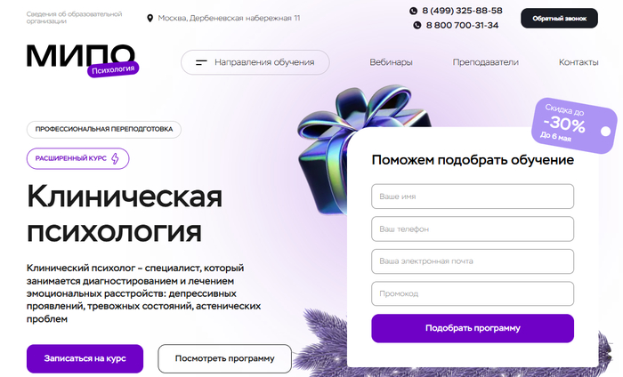Open the Преподаватели menu item
The width and height of the screenshot is (623, 377).
click(486, 62)
